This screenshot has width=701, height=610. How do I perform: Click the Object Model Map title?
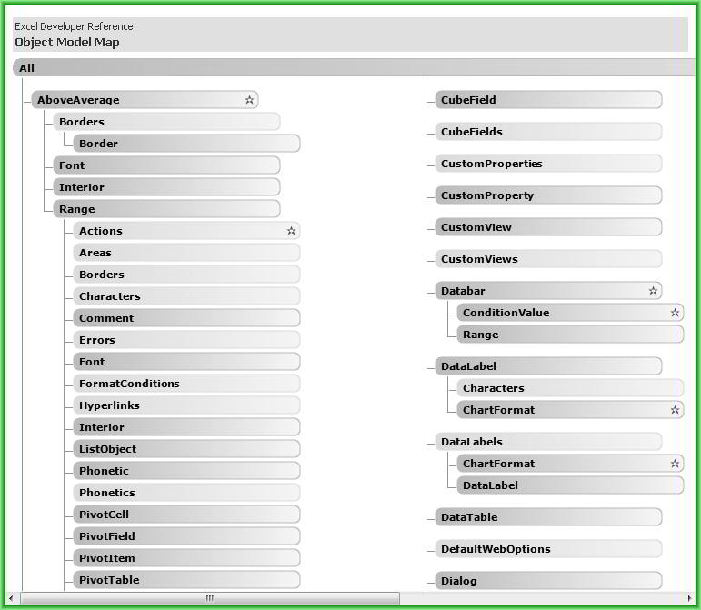coord(67,43)
